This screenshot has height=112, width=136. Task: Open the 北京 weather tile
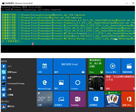tap(45, 99)
